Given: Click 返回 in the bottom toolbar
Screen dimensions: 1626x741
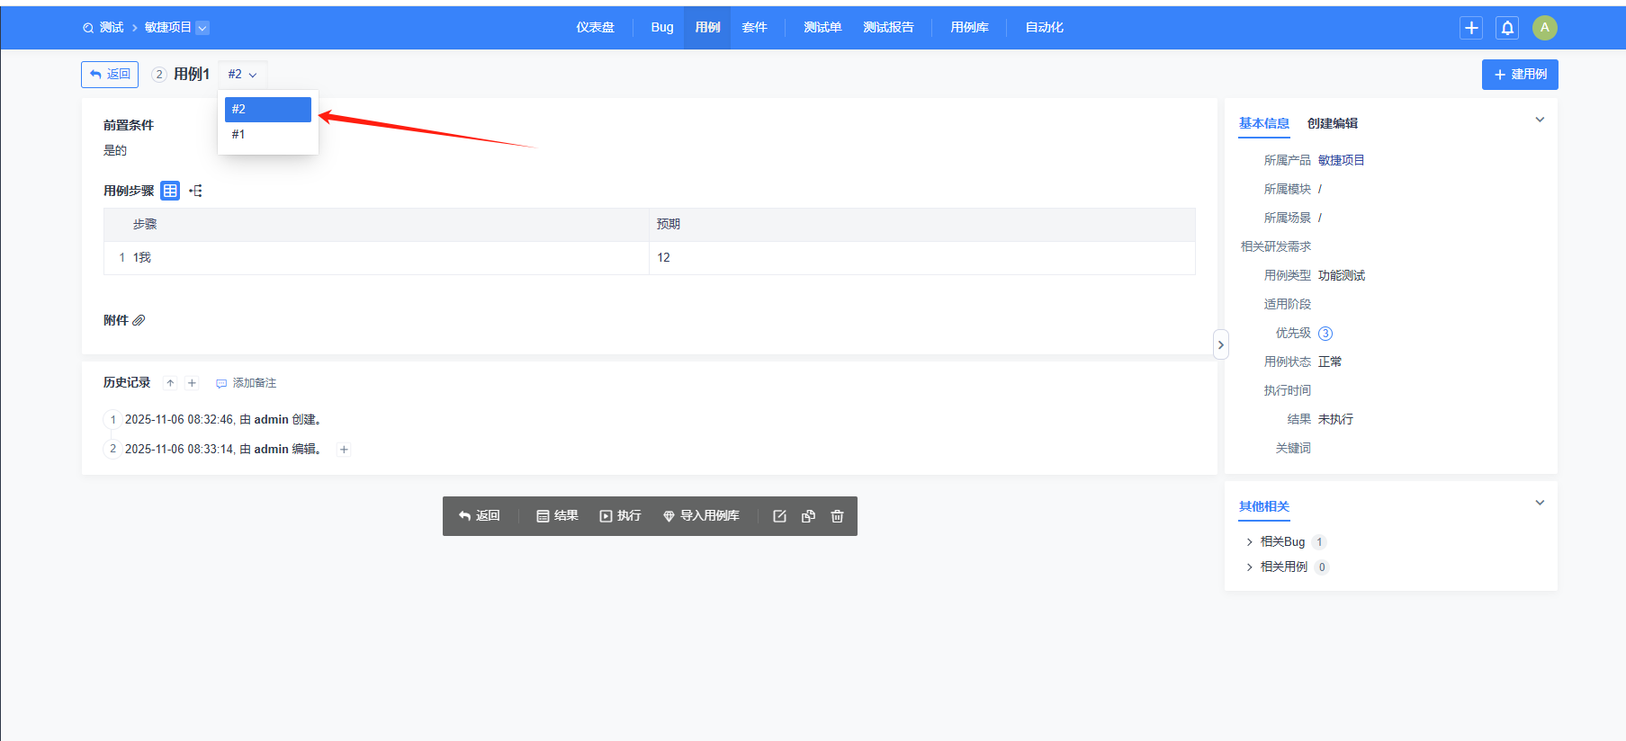Looking at the screenshot, I should point(480,516).
